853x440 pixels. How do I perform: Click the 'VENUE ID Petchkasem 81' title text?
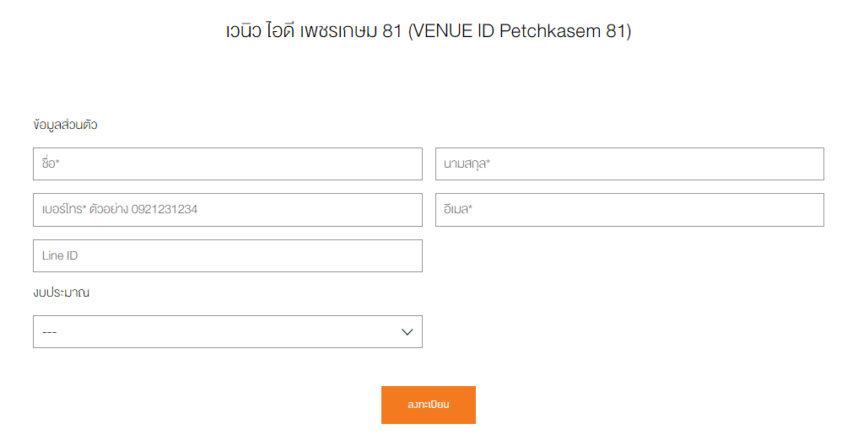click(520, 31)
